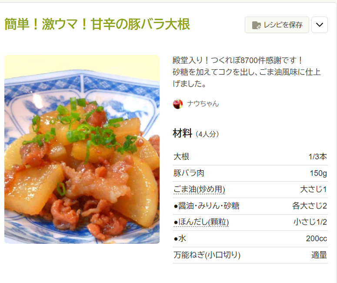The image size is (337, 283).
Task: Open the ナウちゃん author profile link
Action: coord(203,104)
